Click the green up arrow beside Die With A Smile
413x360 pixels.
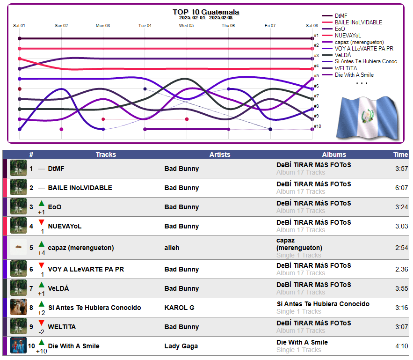click(41, 342)
